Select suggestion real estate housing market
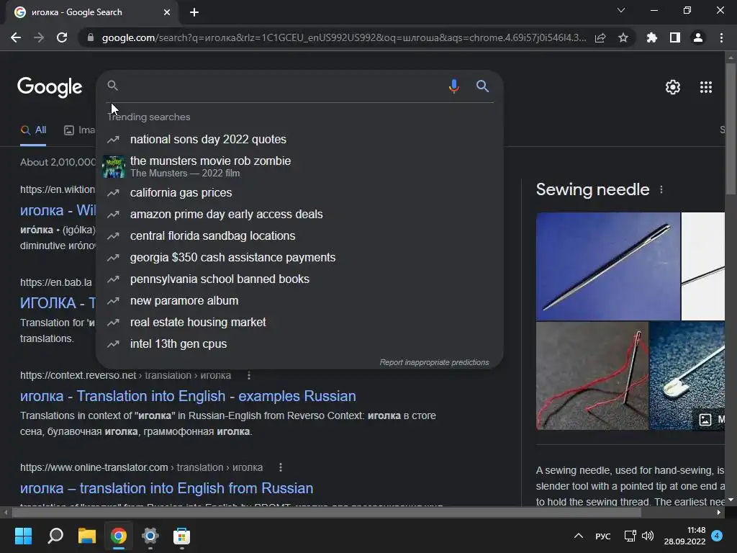The width and height of the screenshot is (737, 553). (300, 323)
